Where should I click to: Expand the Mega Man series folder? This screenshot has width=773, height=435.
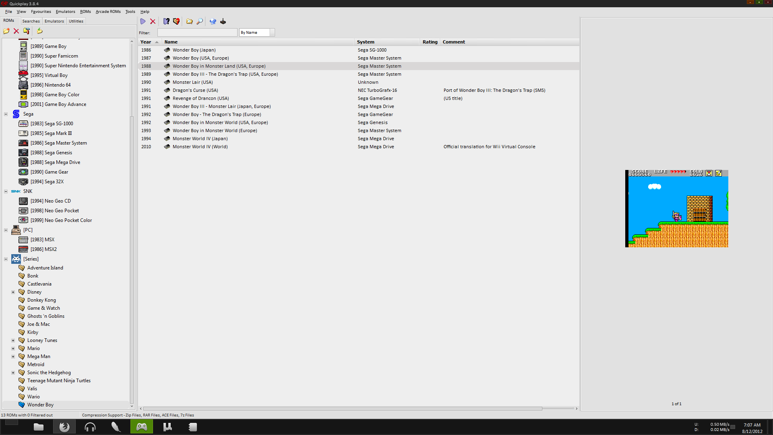pyautogui.click(x=13, y=356)
